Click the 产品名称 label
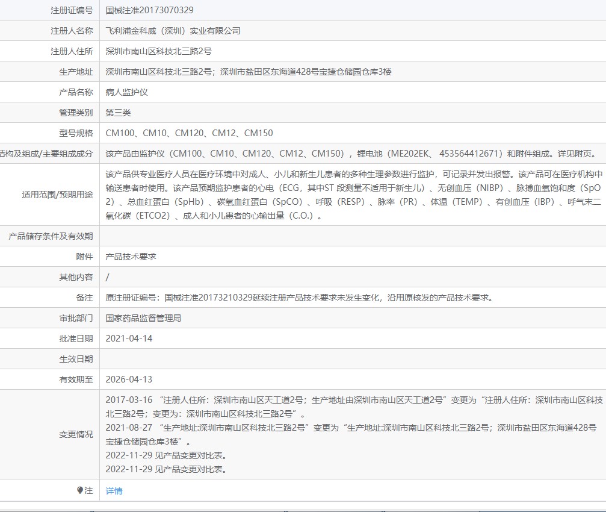Screen dimensions: 606x512 [x=76, y=92]
